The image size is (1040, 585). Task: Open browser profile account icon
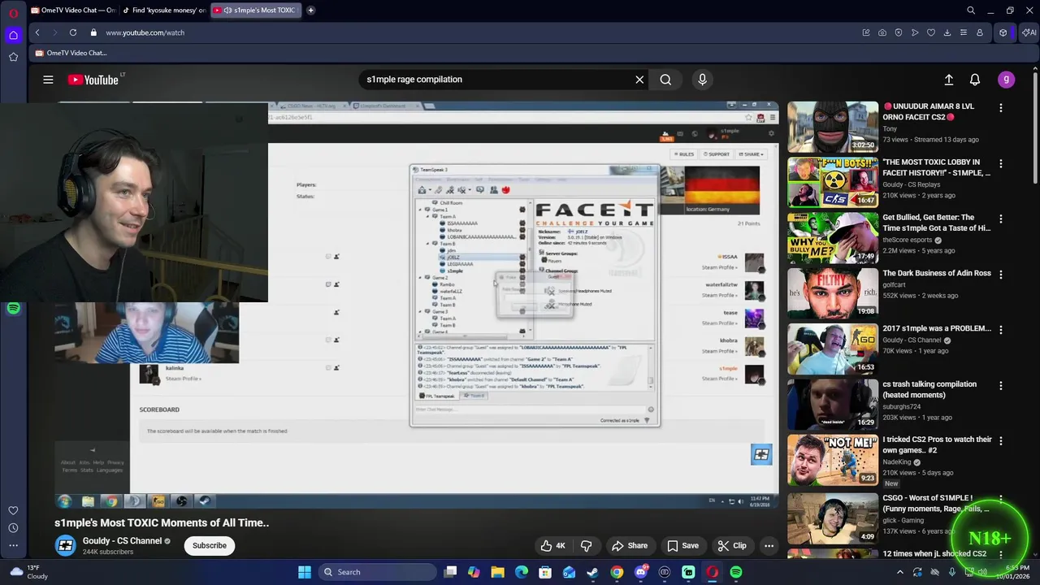(x=980, y=32)
